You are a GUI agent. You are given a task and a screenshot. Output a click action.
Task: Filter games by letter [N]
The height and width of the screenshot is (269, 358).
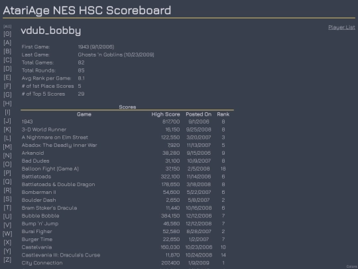coord(7,155)
